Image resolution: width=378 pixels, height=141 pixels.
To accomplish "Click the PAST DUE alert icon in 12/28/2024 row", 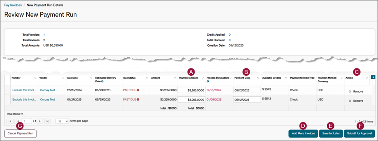I will pos(138,90).
